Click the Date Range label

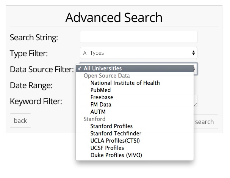coord(31,85)
